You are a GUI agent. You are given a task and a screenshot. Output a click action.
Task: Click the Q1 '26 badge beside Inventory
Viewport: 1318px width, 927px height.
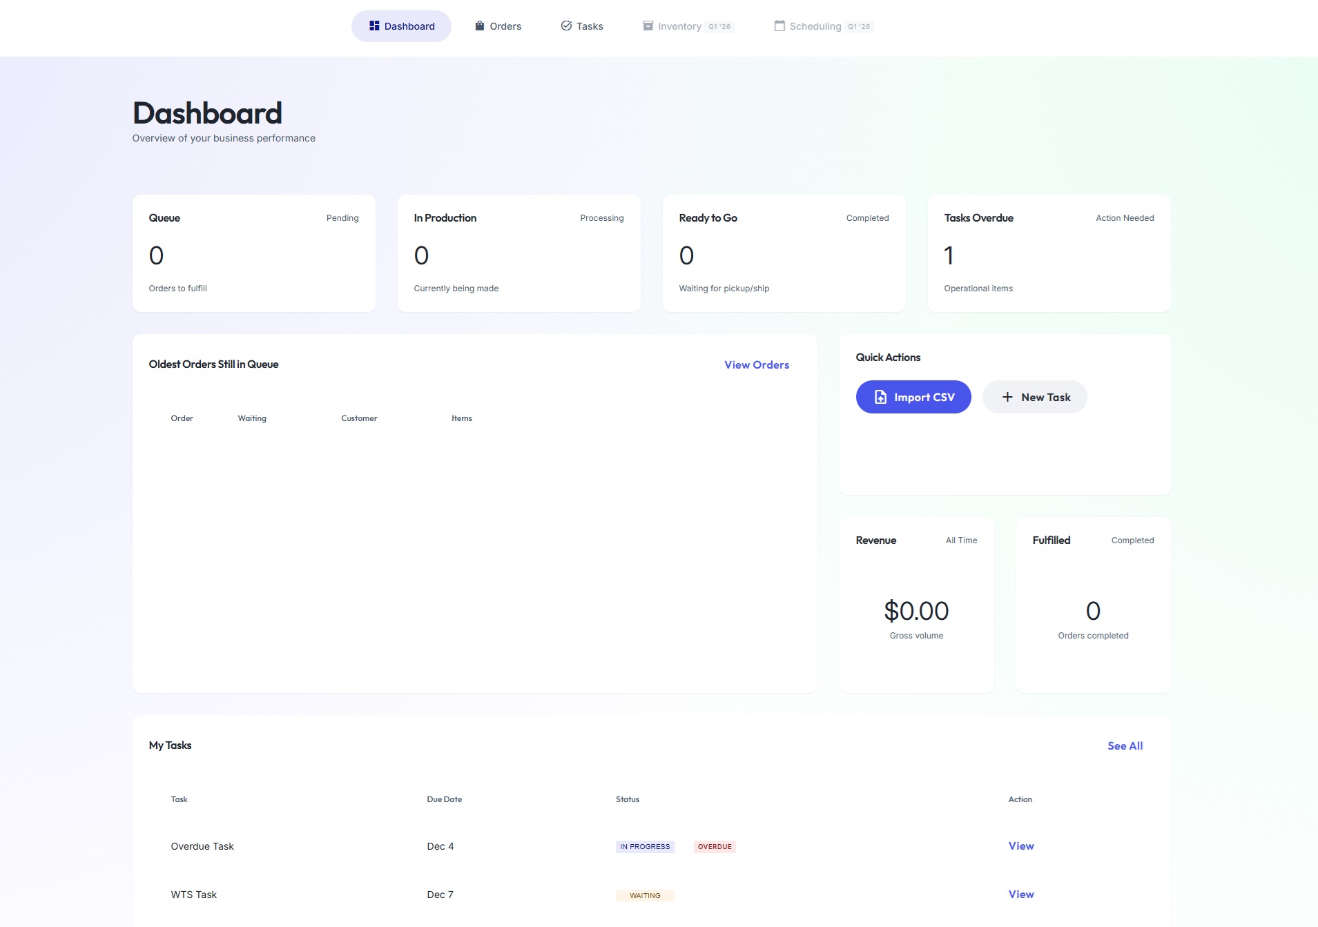pos(719,26)
